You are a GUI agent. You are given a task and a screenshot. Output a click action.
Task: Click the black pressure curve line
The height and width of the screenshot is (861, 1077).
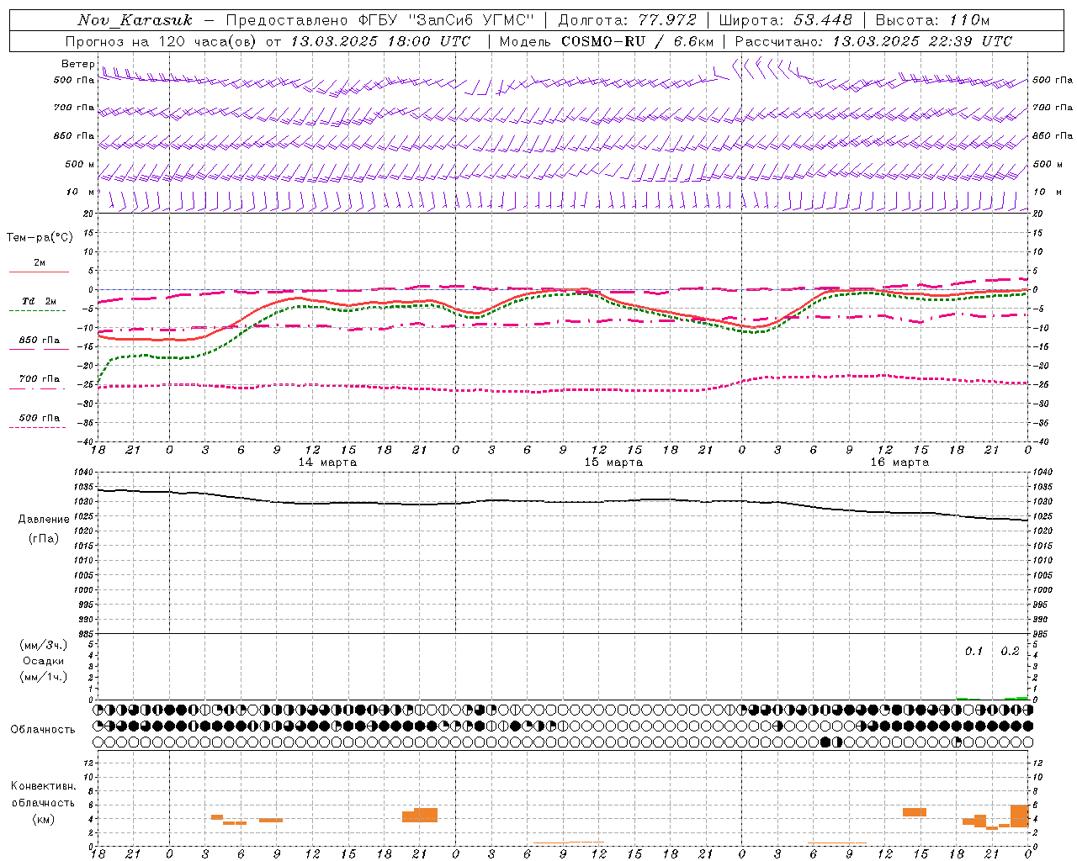563,502
